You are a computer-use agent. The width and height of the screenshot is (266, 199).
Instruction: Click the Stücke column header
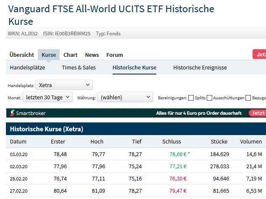point(219,142)
